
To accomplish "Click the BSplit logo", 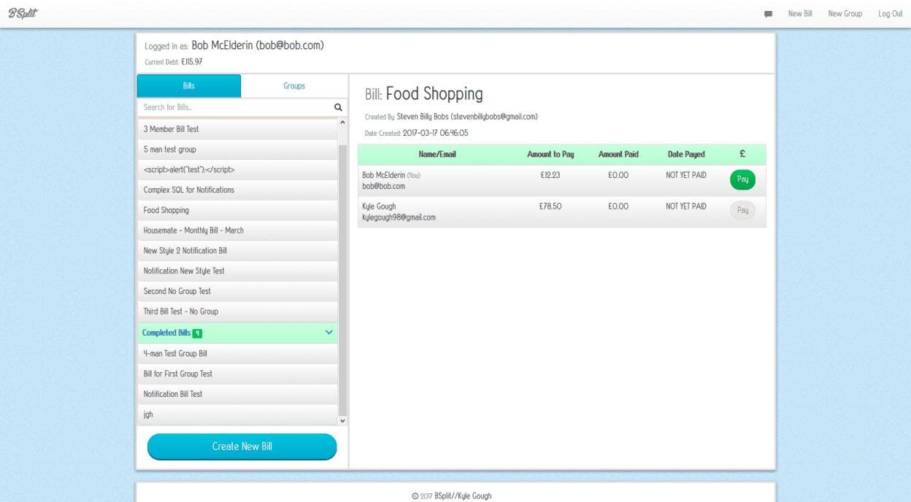I will point(23,13).
